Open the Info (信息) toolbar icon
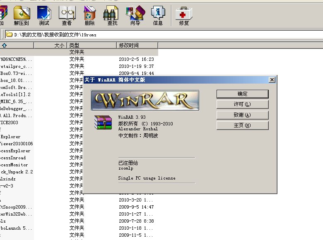The image size is (323, 240). (x=158, y=15)
